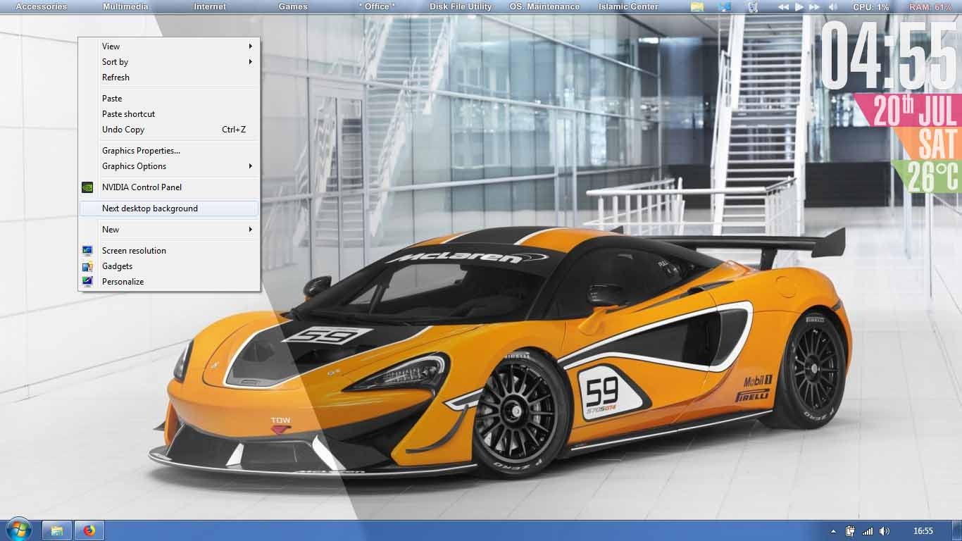This screenshot has width=962, height=541.
Task: Open the Internet menu
Action: click(210, 6)
